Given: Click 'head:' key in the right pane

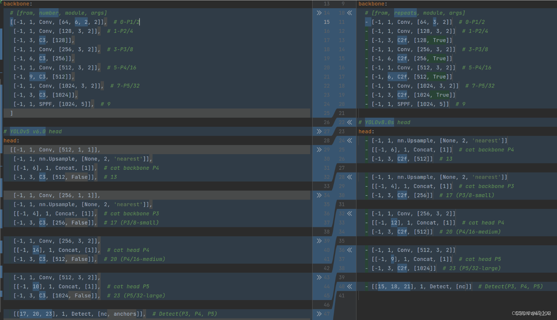Looking at the screenshot, I should click(366, 131).
